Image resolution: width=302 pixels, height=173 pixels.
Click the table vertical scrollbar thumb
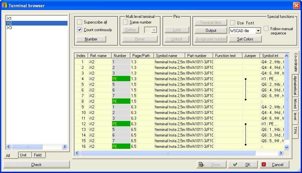tap(287, 99)
